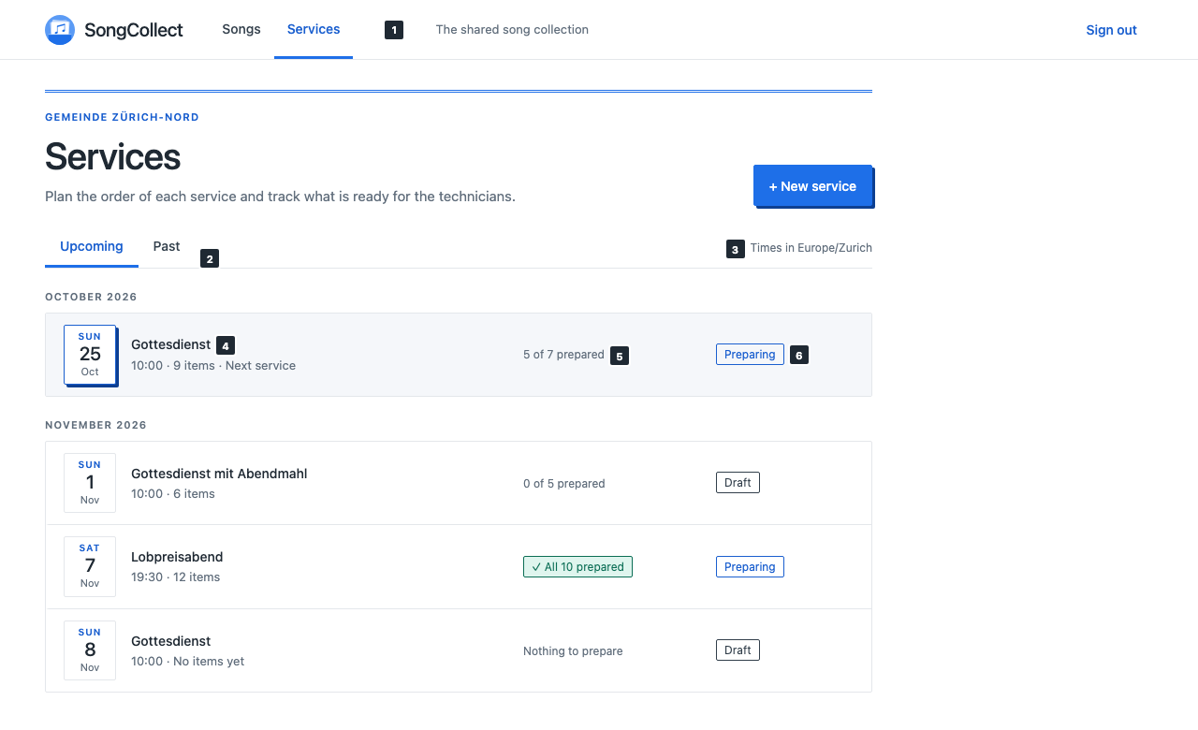Image resolution: width=1198 pixels, height=730 pixels.
Task: Click '19:30 · 12 items' details
Action: coord(175,577)
